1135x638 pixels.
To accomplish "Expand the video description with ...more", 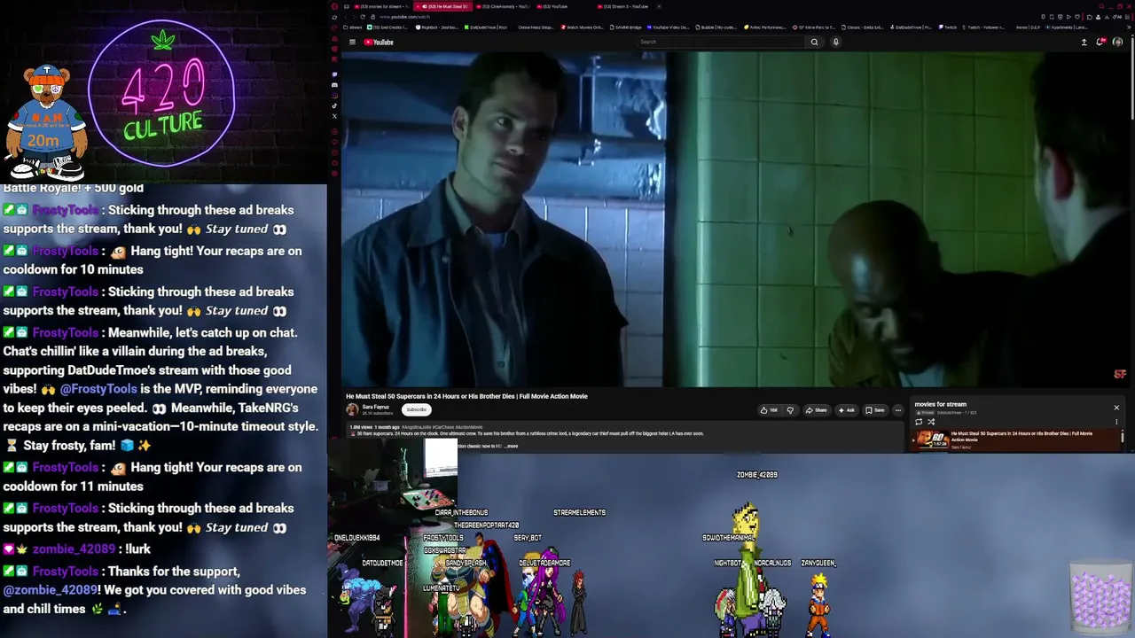I will tap(511, 446).
